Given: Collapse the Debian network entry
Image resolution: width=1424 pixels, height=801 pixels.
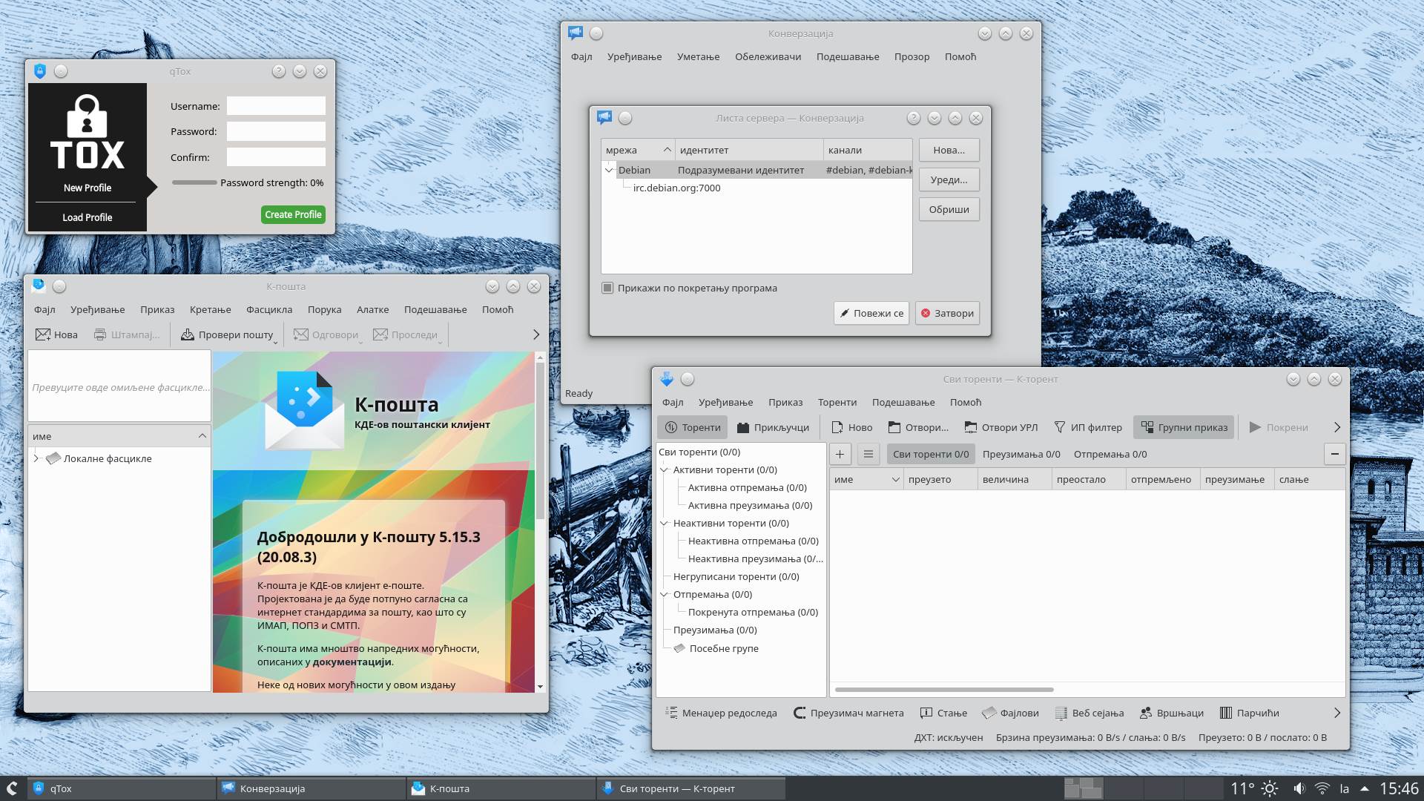Looking at the screenshot, I should 610,170.
